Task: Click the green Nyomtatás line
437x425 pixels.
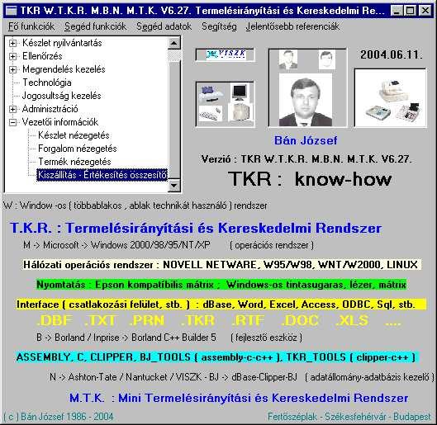Action: [221, 285]
